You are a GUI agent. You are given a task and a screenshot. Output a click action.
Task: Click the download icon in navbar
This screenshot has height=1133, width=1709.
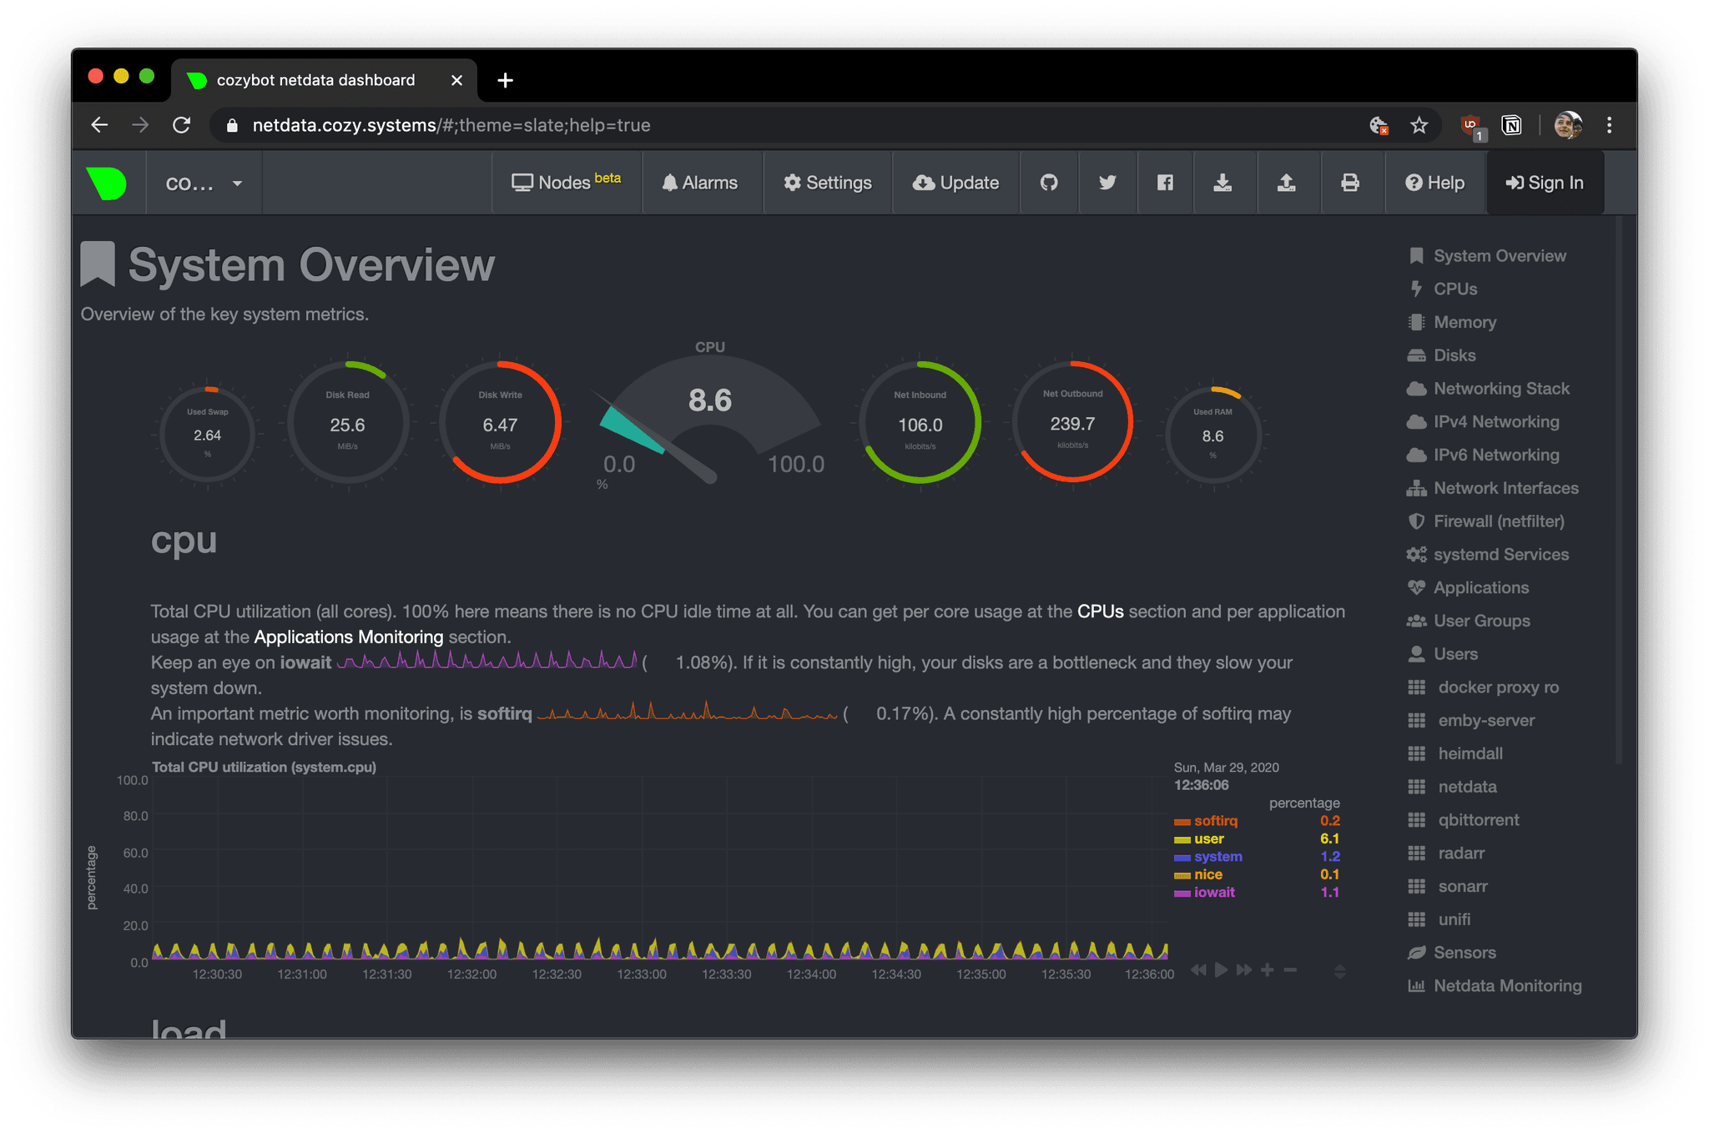1220,181
